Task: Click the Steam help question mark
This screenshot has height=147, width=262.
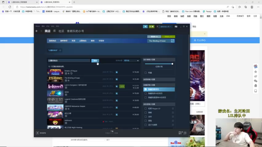Action: tap(157, 26)
